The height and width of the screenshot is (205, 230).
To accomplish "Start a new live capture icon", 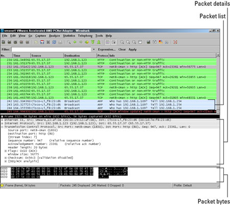I will (x=15, y=42).
